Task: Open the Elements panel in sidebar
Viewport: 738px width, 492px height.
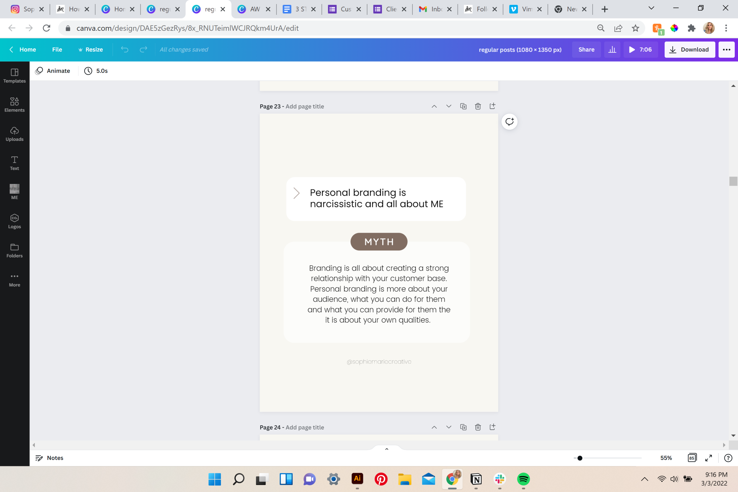Action: click(14, 104)
